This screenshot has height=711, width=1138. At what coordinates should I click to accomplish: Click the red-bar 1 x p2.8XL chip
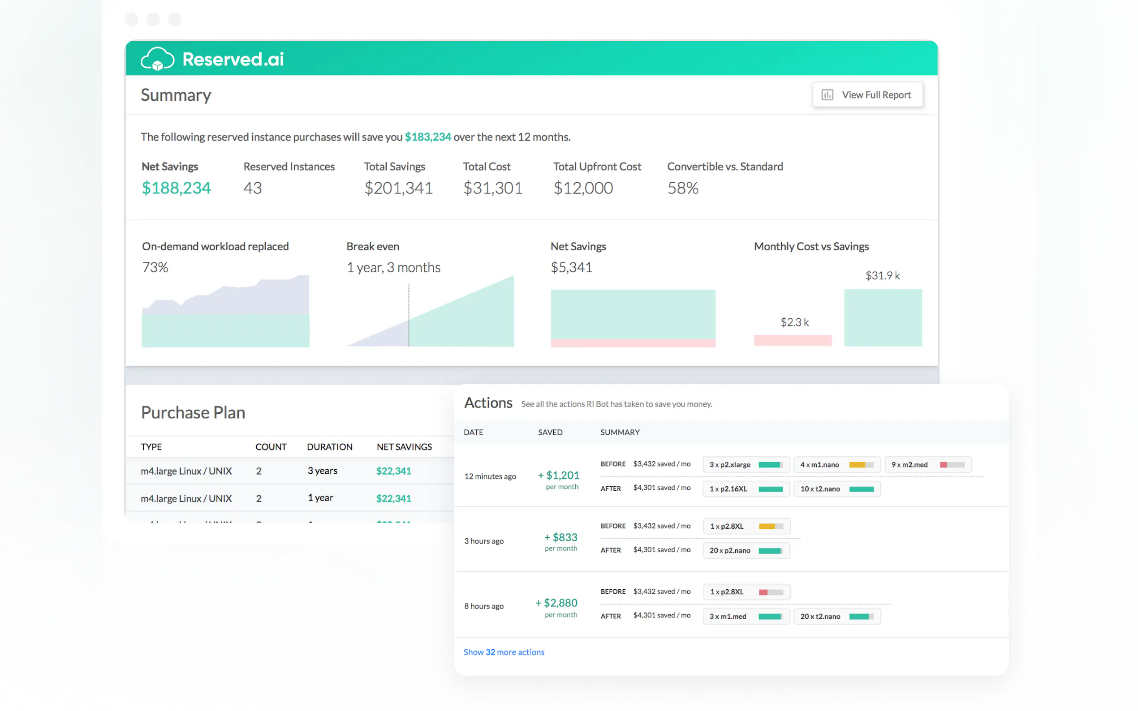click(746, 591)
